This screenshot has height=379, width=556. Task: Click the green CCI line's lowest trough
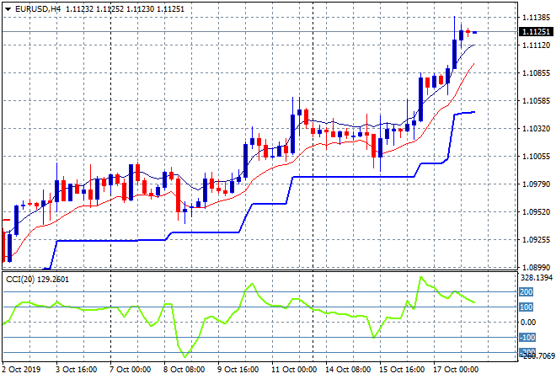pos(184,356)
